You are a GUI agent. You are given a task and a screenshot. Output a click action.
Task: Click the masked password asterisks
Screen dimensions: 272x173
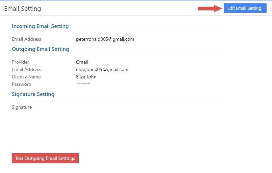pyautogui.click(x=83, y=84)
